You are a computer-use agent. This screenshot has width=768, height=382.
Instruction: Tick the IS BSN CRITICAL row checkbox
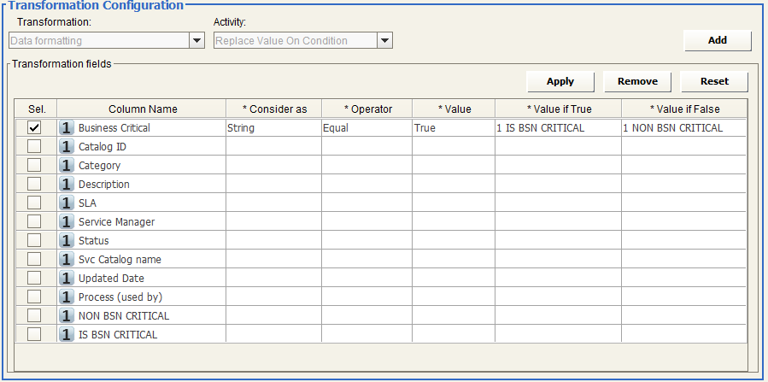click(34, 335)
